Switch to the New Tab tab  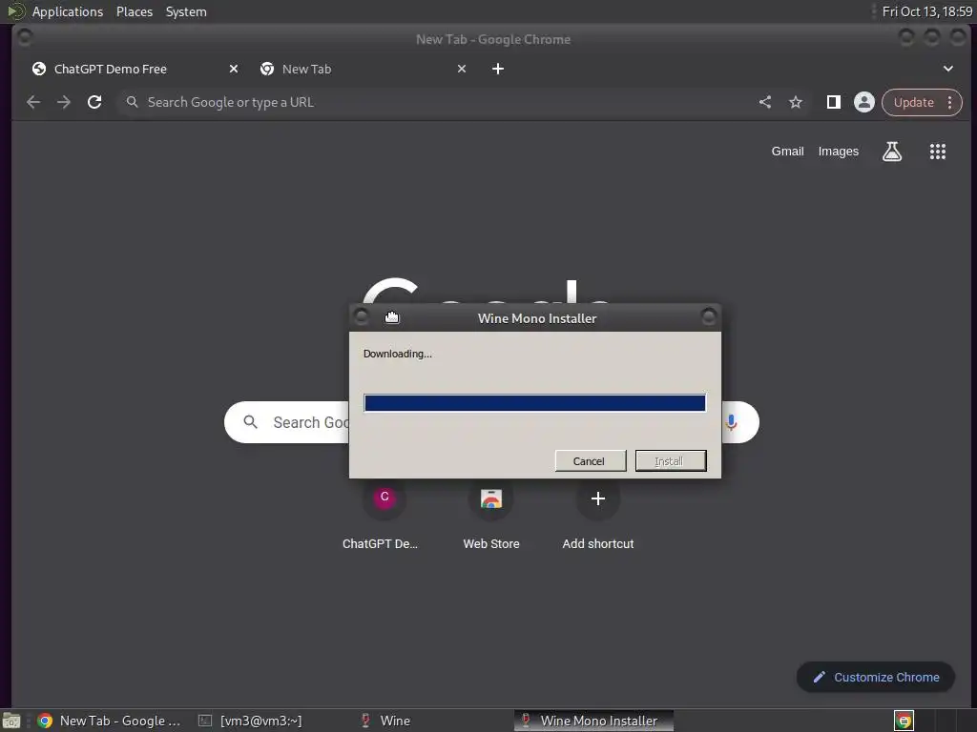pos(362,69)
